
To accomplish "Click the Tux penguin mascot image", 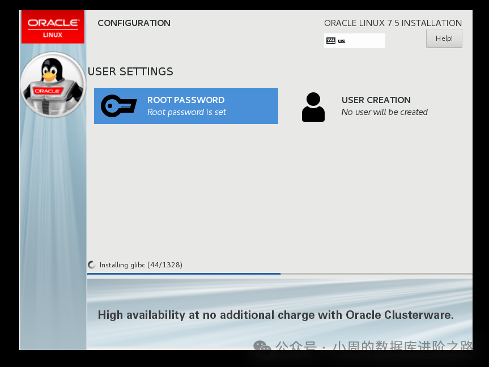I will (x=53, y=85).
